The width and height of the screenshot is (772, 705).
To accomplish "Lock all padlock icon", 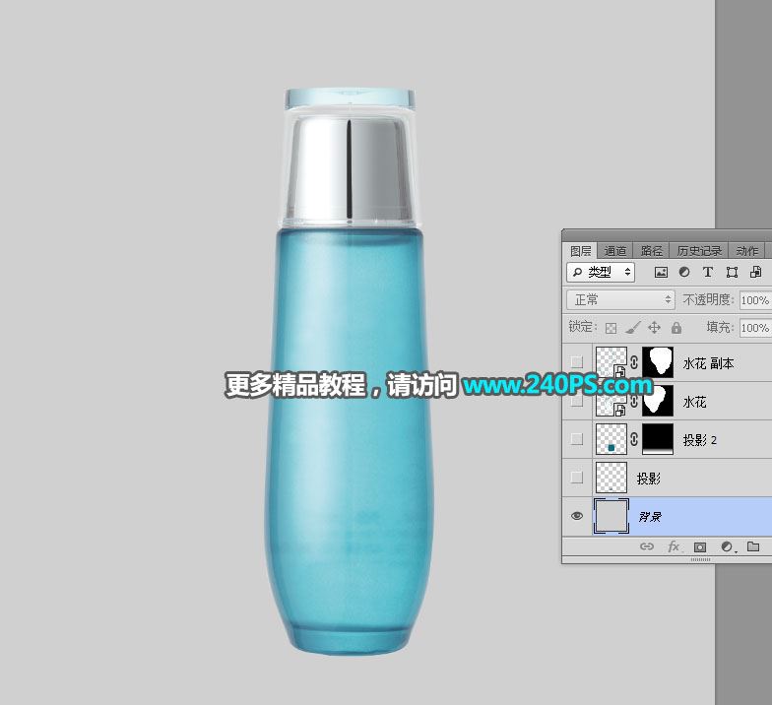I will tap(676, 327).
